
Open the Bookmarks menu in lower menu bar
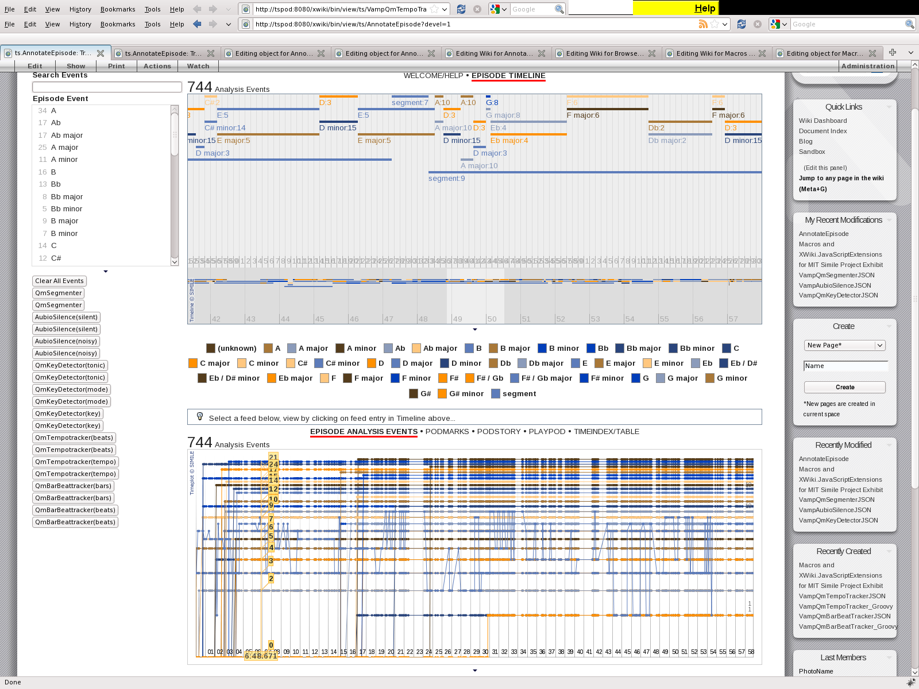click(118, 24)
